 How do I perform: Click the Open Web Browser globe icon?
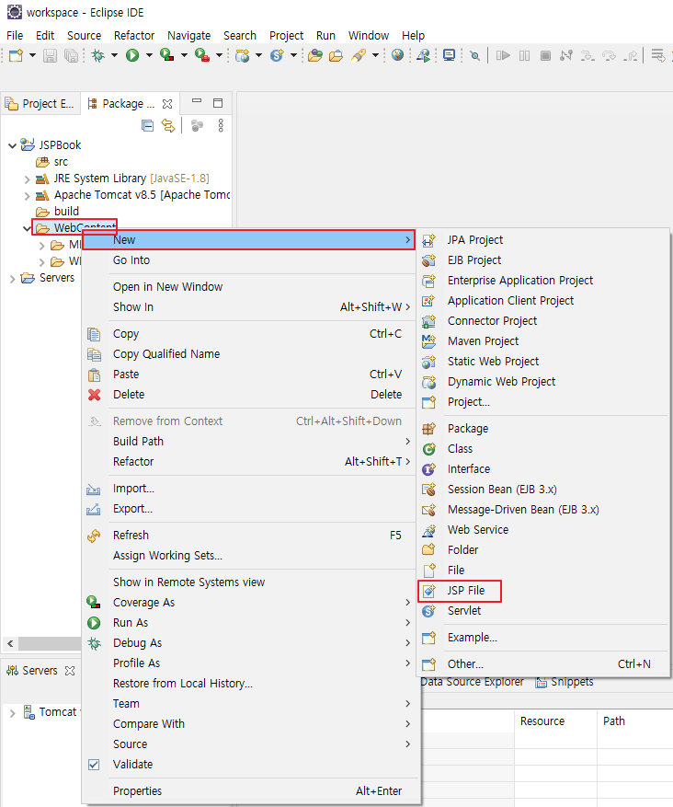point(397,55)
